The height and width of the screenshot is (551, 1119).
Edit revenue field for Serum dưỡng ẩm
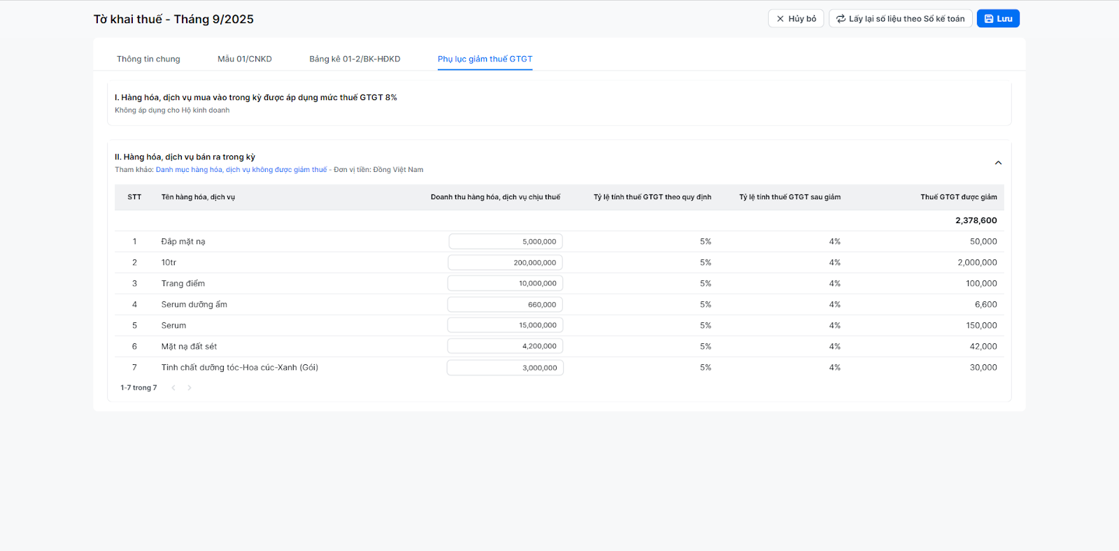pyautogui.click(x=505, y=305)
